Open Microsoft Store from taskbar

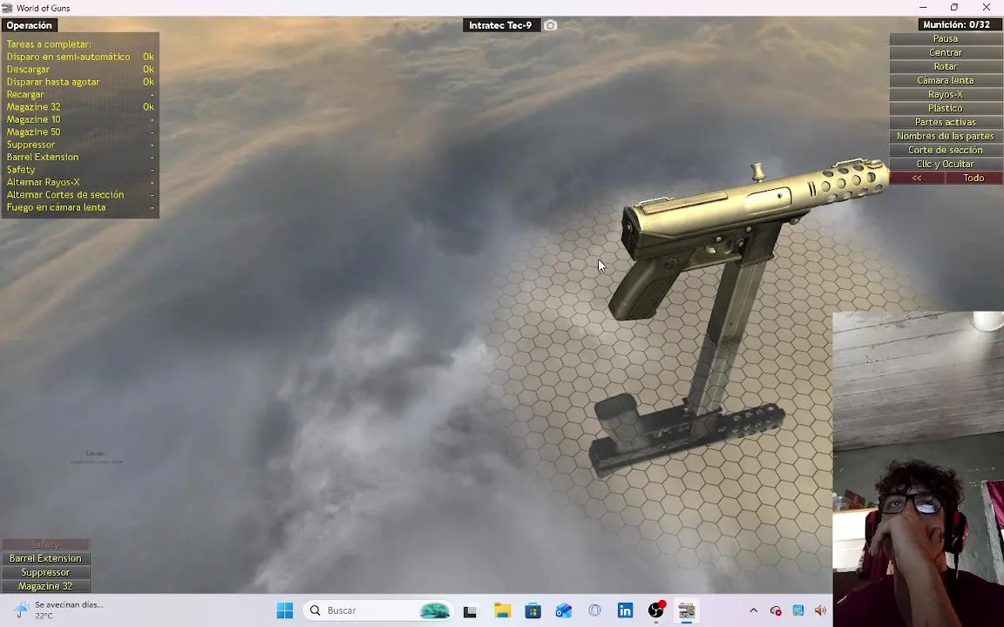tap(533, 610)
